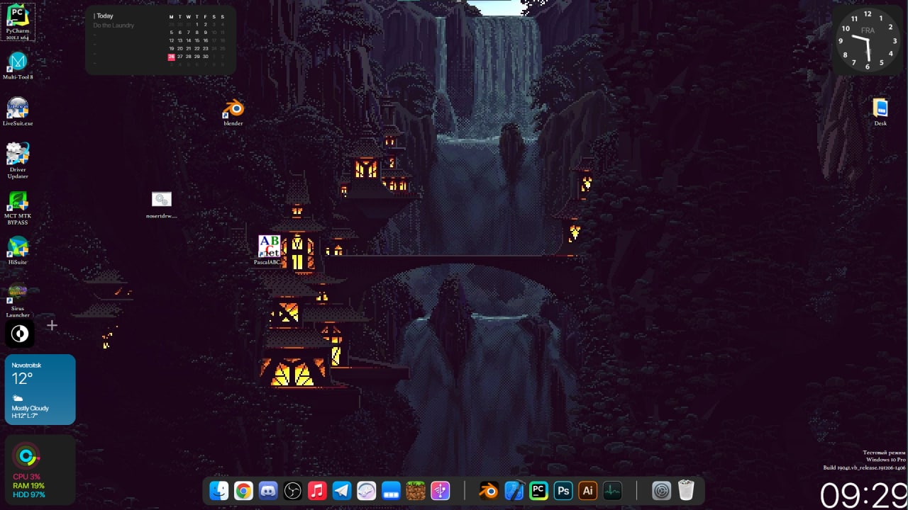This screenshot has width=908, height=510.
Task: Select highlighted date 26 in calendar
Action: click(171, 57)
